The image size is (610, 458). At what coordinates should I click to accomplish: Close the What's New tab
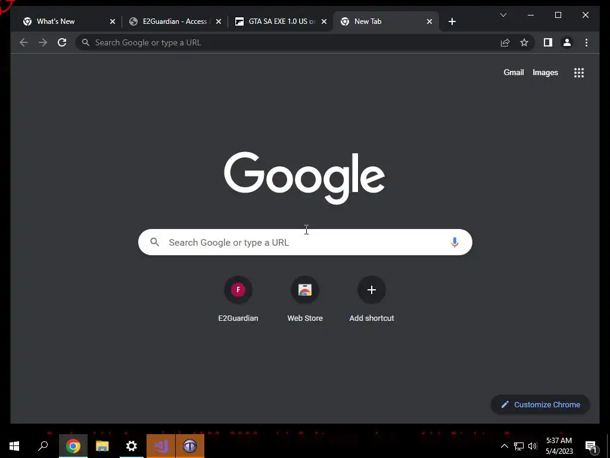click(113, 21)
